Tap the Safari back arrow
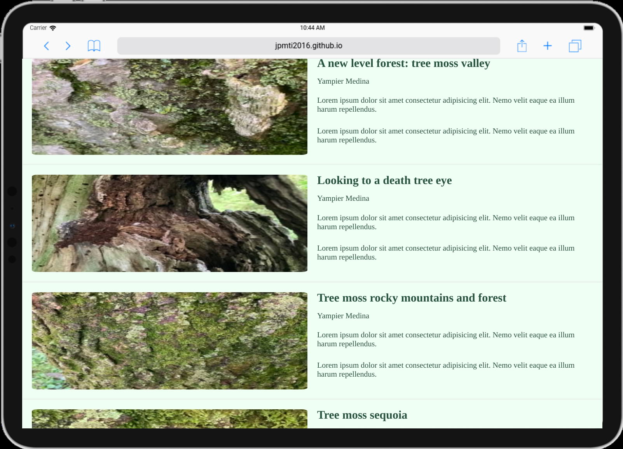This screenshot has width=623, height=449. [46, 46]
